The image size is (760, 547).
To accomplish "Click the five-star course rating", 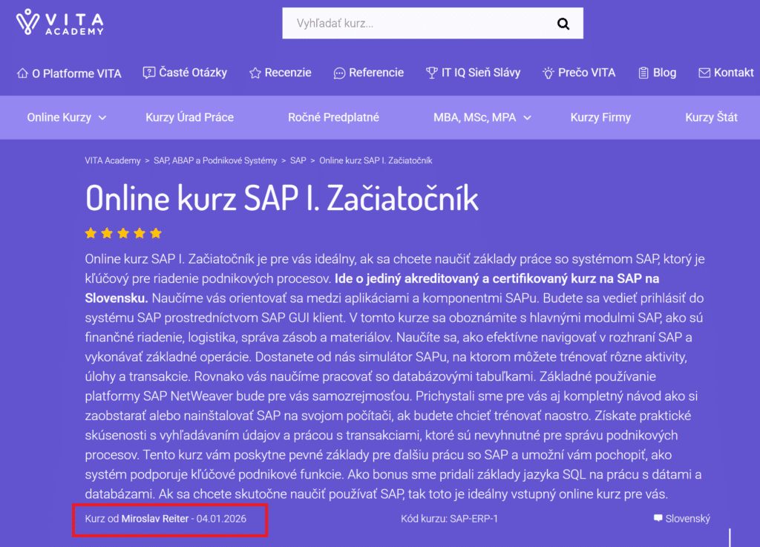I will tap(123, 234).
